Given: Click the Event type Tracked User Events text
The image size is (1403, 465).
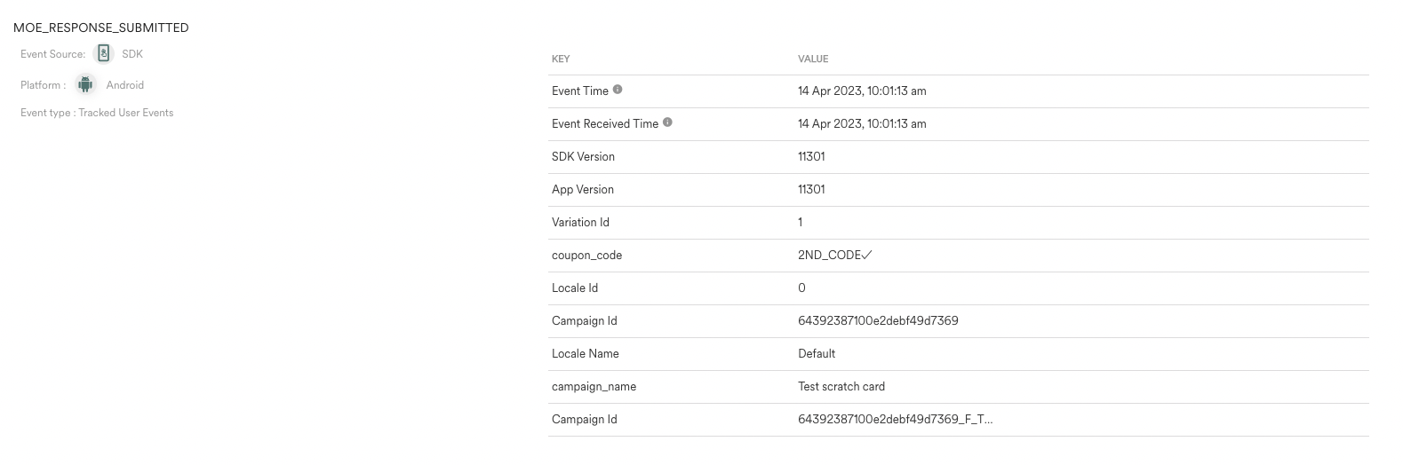Looking at the screenshot, I should 97,113.
